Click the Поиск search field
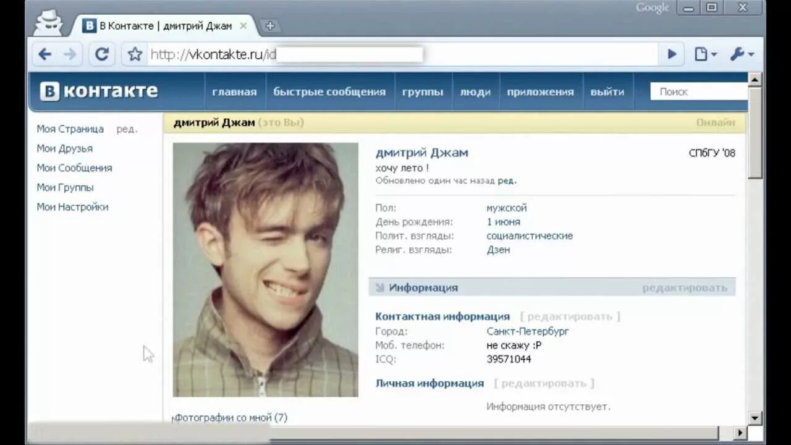The image size is (791, 445). coord(699,91)
